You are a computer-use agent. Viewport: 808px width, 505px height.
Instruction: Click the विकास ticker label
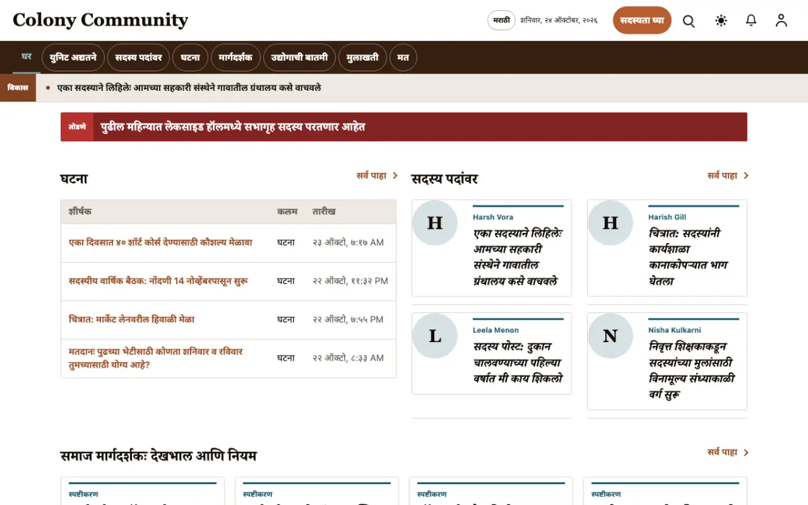click(x=18, y=88)
